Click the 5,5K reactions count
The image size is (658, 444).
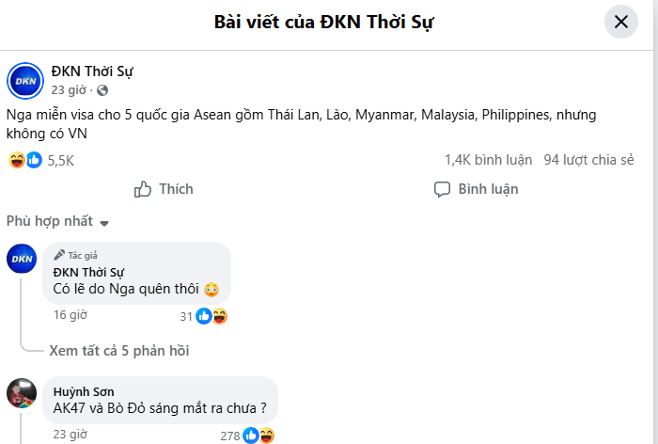tap(61, 161)
